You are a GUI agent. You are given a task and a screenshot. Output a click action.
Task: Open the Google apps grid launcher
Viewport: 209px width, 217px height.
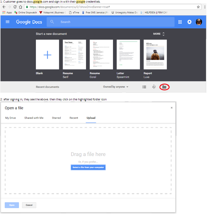click(180, 22)
